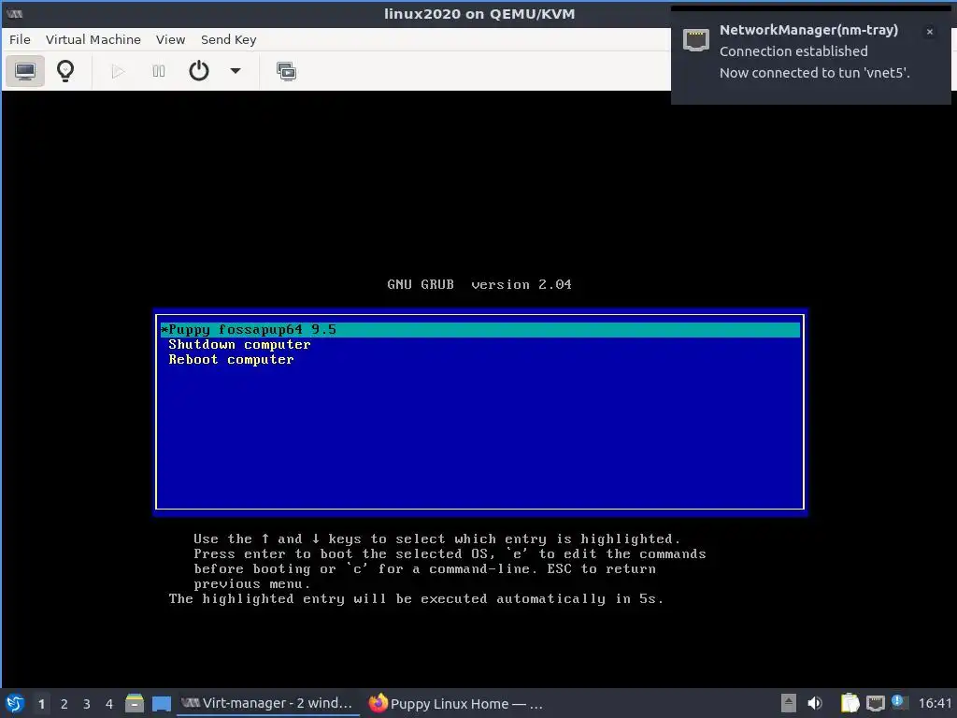Open the Virtual Machine menu
The image size is (957, 718).
click(93, 39)
